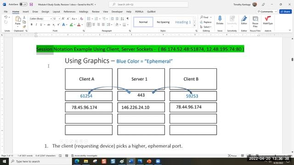Open the Design tab
This screenshot has width=294, height=165.
[45, 11]
